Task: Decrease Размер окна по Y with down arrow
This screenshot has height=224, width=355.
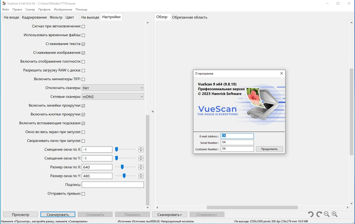Action: click(141, 177)
